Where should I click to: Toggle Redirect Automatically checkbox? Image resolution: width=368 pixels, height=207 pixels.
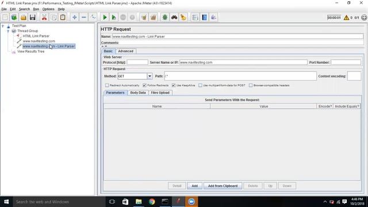pyautogui.click(x=107, y=85)
